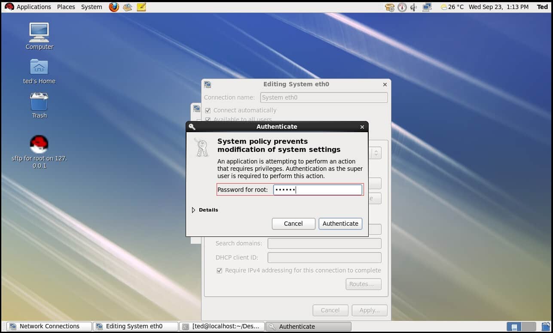
Task: Open the Computer desktop icon
Action: [x=39, y=33]
